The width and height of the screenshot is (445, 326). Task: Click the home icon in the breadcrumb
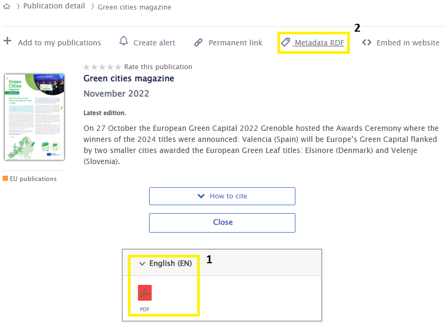[6, 7]
